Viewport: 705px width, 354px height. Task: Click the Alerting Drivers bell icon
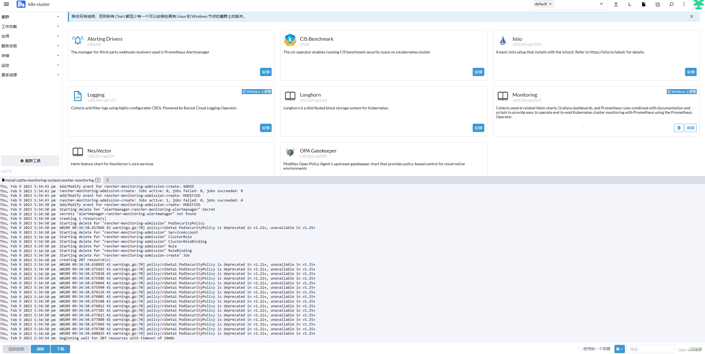tap(78, 40)
